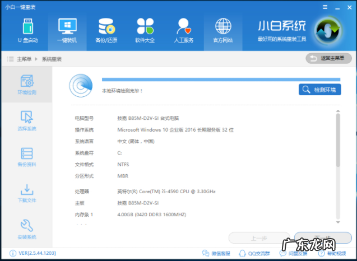The width and height of the screenshot is (357, 261).
Task: Click the 系统盘符 value C:
Action: pyautogui.click(x=119, y=153)
